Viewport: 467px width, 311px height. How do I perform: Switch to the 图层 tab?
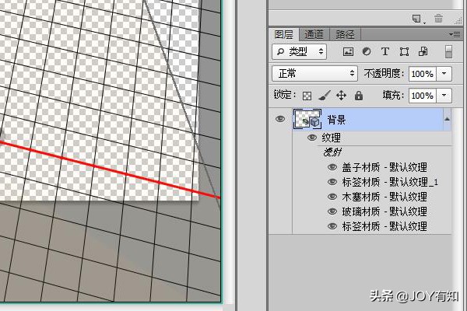click(x=283, y=34)
